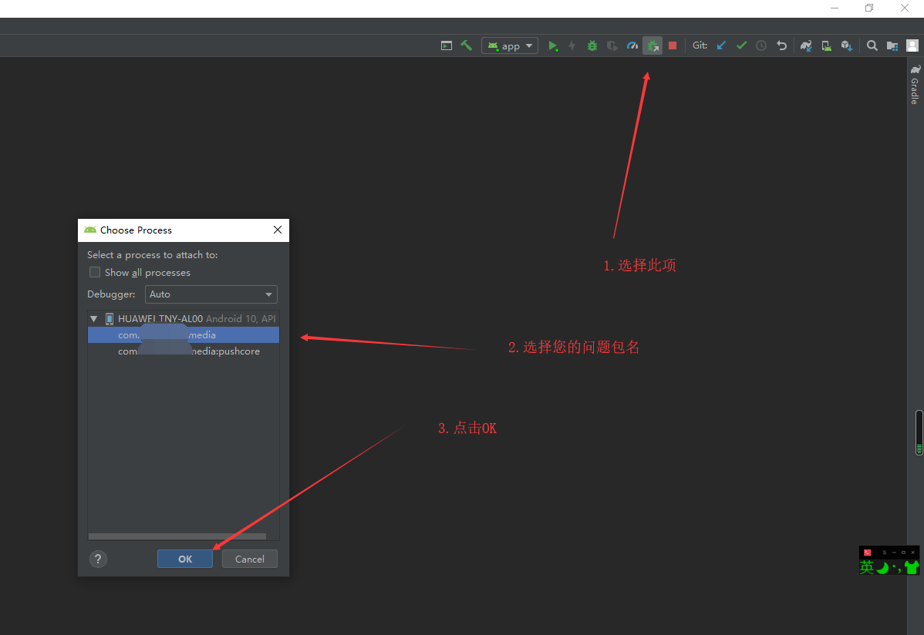Image resolution: width=924 pixels, height=635 pixels.
Task: Commit changes via the green checkmark icon
Action: 741,45
